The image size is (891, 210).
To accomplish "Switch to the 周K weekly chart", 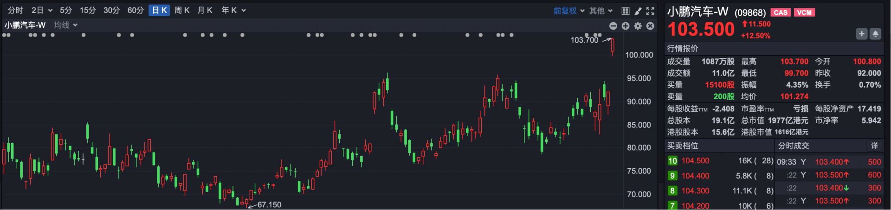I will 182,10.
